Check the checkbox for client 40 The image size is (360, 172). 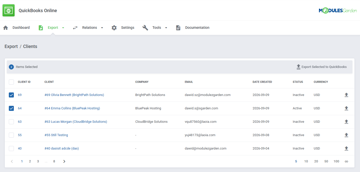pyautogui.click(x=11, y=149)
